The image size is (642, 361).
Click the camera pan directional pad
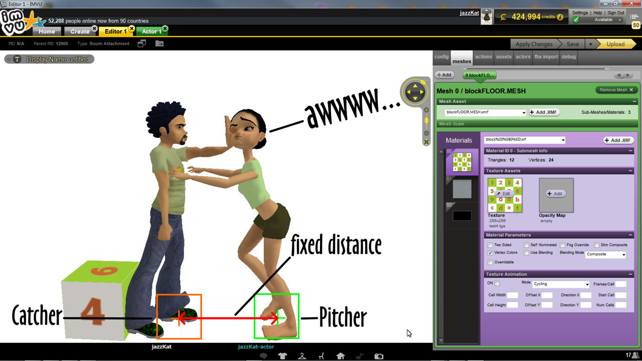pyautogui.click(x=415, y=92)
